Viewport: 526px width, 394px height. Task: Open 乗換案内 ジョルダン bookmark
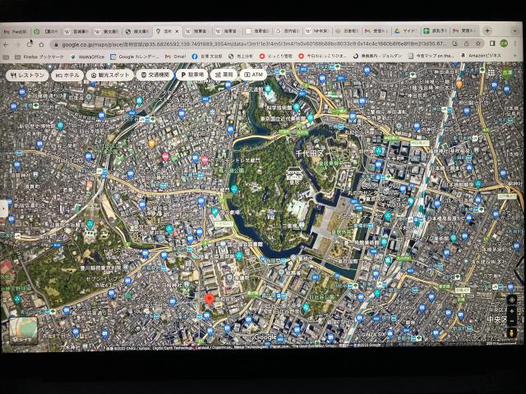tap(377, 56)
